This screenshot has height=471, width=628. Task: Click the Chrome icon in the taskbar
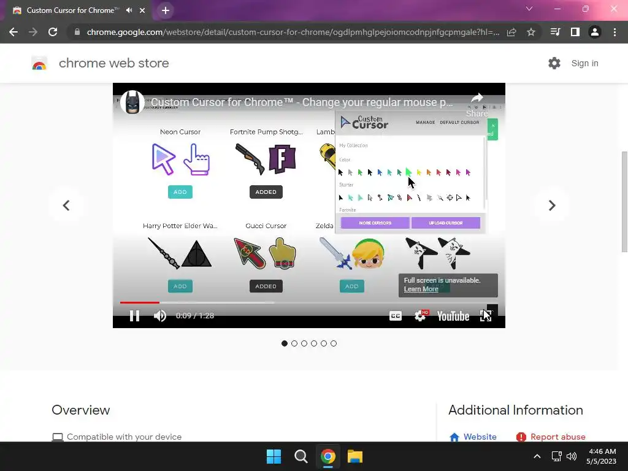point(327,456)
